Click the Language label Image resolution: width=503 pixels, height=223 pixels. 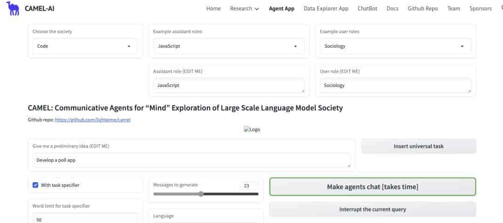[163, 216]
